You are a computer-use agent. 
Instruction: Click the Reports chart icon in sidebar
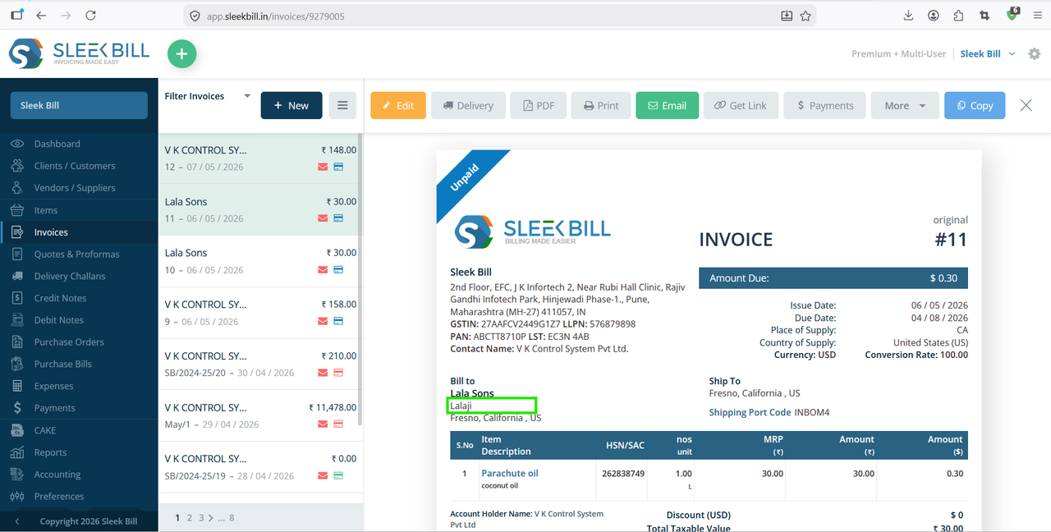point(17,452)
